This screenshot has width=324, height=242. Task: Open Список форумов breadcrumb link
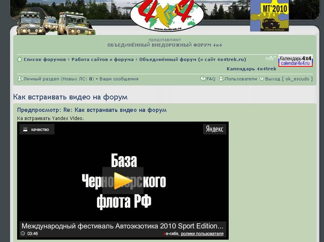coord(45,59)
